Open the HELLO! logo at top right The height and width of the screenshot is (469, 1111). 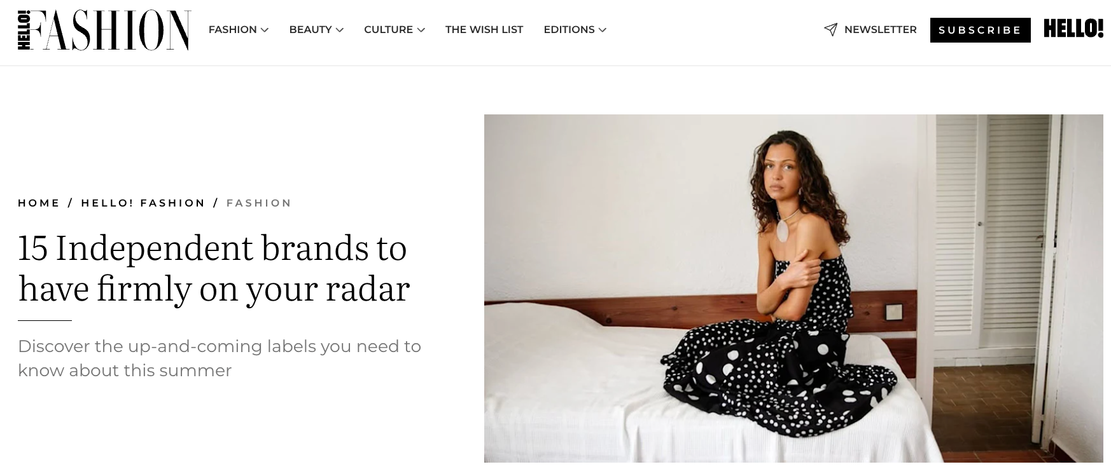tap(1073, 29)
